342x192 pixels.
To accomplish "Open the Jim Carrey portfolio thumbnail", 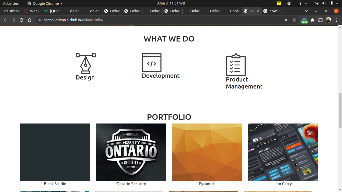I will coord(283,152).
